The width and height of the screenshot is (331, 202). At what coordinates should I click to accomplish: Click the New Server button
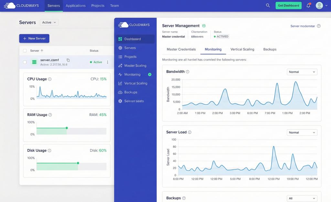click(x=34, y=38)
